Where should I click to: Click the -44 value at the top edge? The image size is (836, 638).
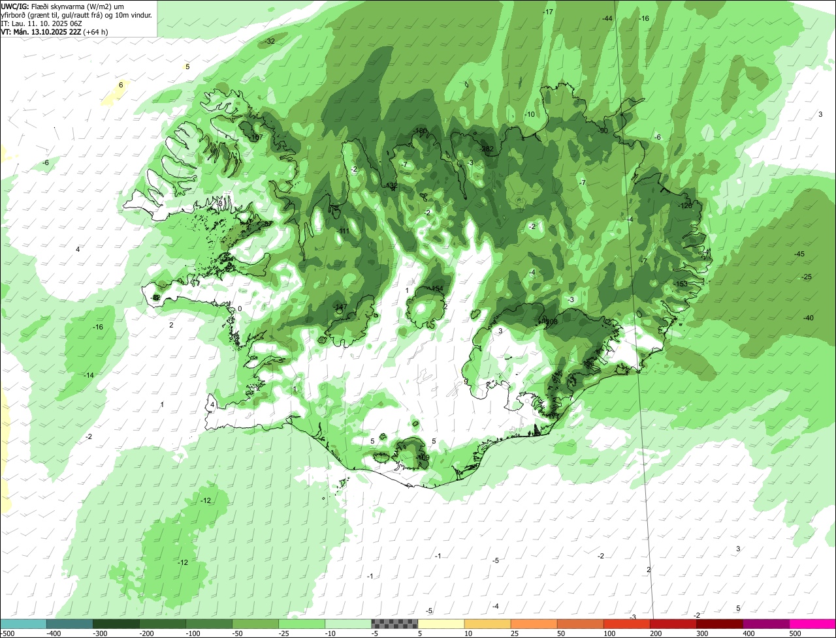click(607, 18)
